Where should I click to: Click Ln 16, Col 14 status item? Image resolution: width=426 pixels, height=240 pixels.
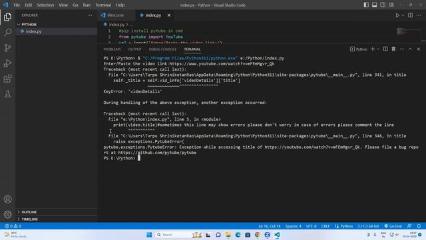[x=269, y=226]
